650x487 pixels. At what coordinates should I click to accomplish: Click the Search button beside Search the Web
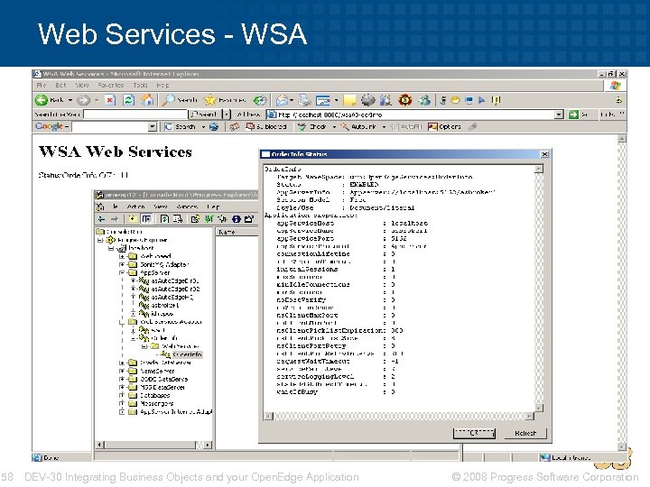[205, 115]
